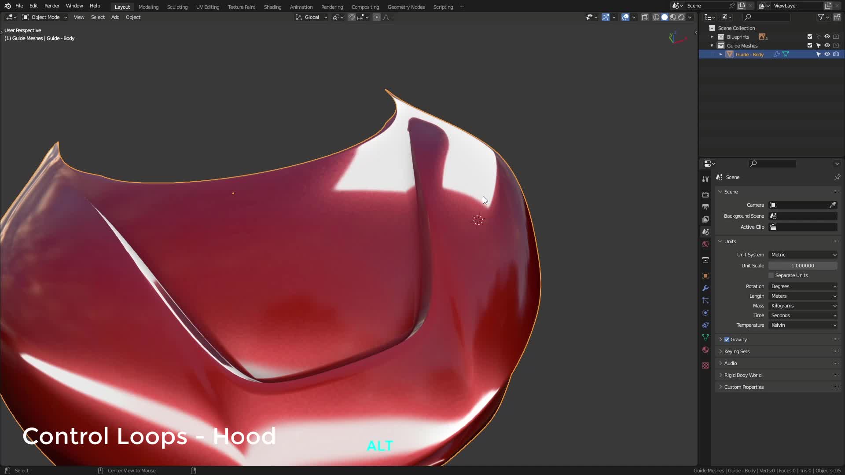Open the Object Mode dropdown

[x=45, y=17]
